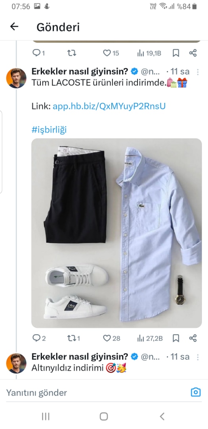Bookmark the upper post with 19,1B views

176,53
